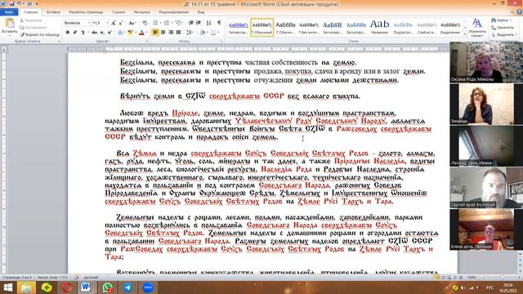Toggle Subscript formatting
This screenshot has width=523, height=294.
(102, 33)
